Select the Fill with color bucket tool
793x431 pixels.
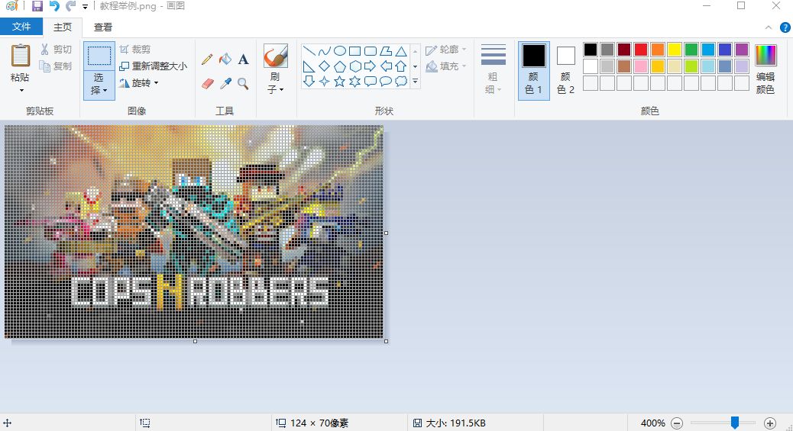tap(225, 60)
